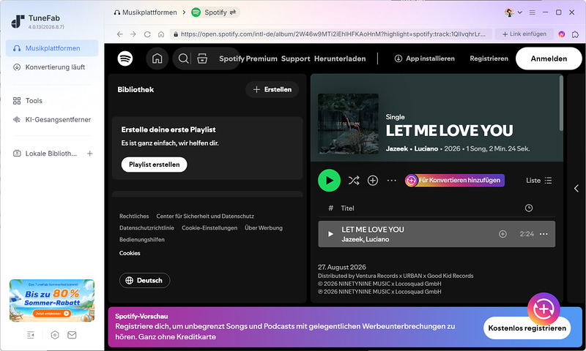Click the duration clock column header
Viewport: 586px width, 351px height.
[529, 208]
